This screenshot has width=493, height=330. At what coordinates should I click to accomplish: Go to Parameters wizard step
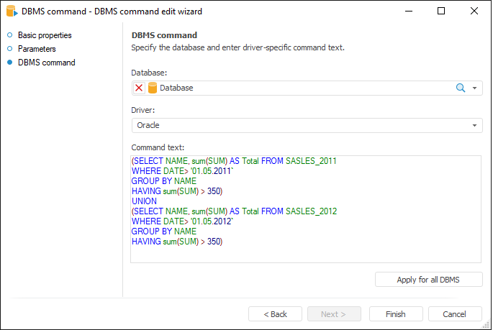37,49
